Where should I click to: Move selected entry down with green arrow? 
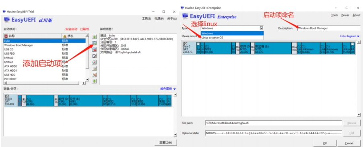pyautogui.click(x=95, y=81)
